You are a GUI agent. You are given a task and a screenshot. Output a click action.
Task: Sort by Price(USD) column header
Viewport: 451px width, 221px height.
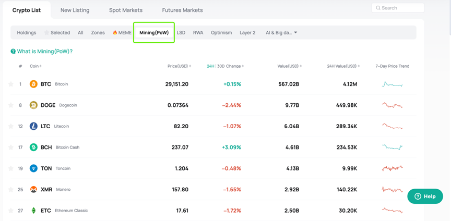[x=178, y=66]
